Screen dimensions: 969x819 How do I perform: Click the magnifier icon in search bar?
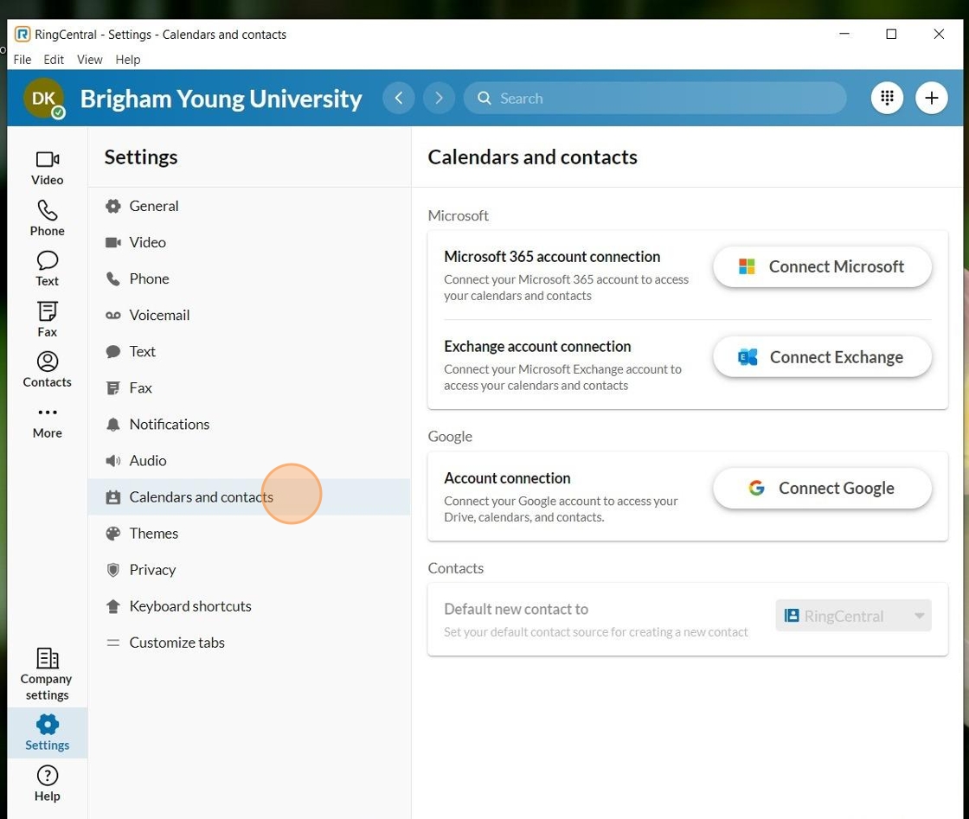[x=484, y=99]
